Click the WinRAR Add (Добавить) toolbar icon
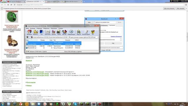 coord(29,32)
